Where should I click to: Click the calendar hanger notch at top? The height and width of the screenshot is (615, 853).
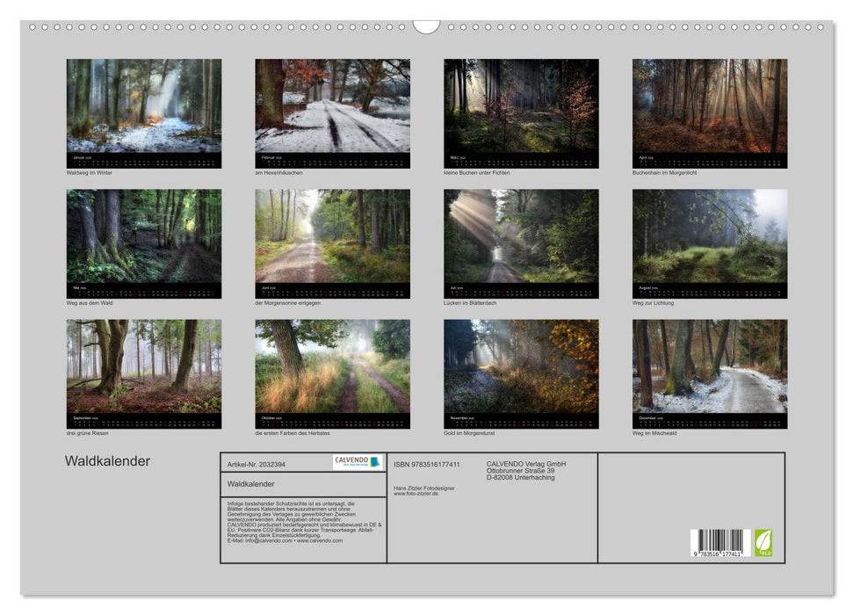click(426, 26)
